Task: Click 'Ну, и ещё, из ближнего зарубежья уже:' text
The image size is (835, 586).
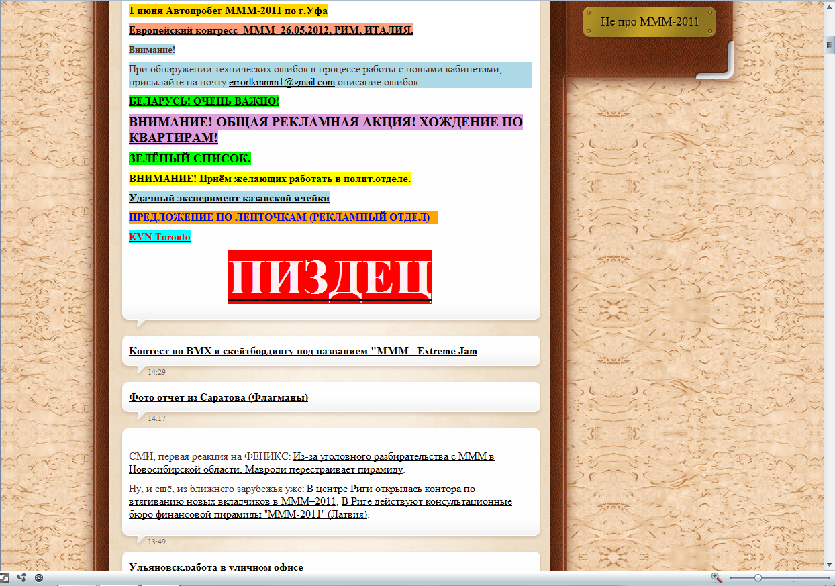Action: [x=216, y=489]
